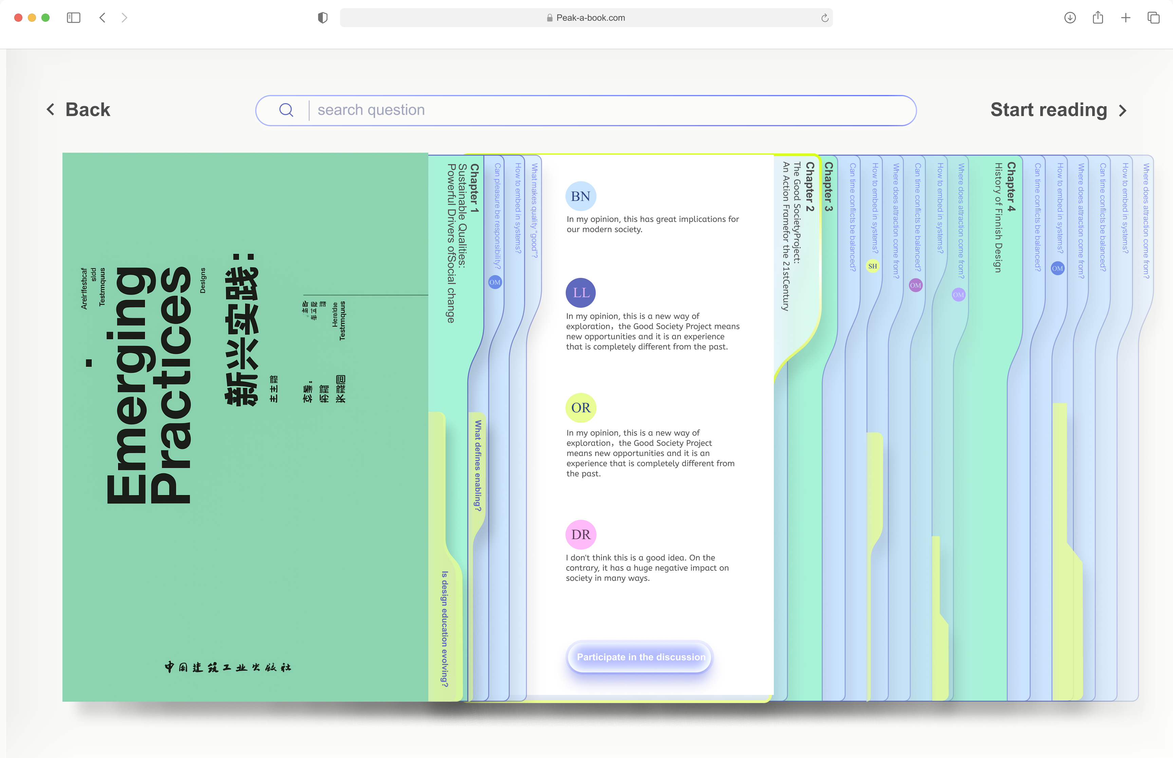Viewport: 1173px width, 758px height.
Task: Click 'An Action Framefor the 21stCentury' text
Action: point(786,236)
